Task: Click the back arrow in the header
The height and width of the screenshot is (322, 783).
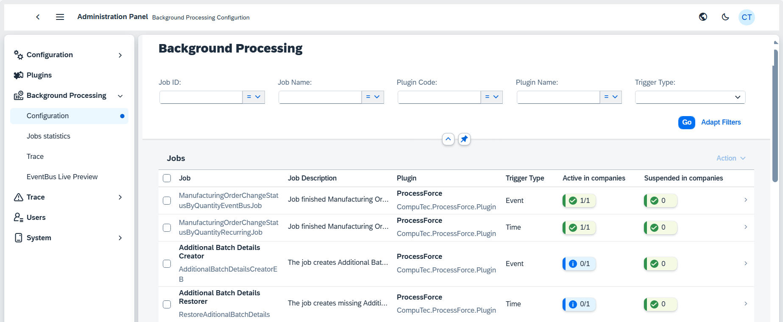Action: point(38,17)
